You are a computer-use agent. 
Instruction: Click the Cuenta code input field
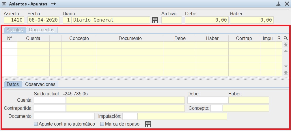point(50,100)
